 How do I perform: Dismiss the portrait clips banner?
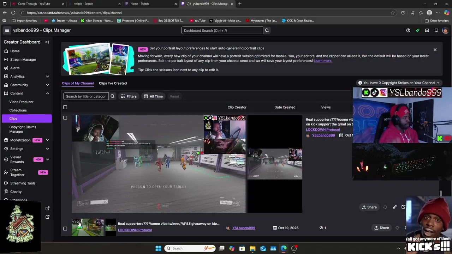point(435,50)
